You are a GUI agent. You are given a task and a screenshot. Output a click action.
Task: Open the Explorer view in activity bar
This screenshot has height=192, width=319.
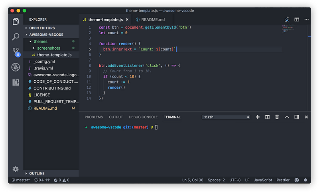pos(16,21)
